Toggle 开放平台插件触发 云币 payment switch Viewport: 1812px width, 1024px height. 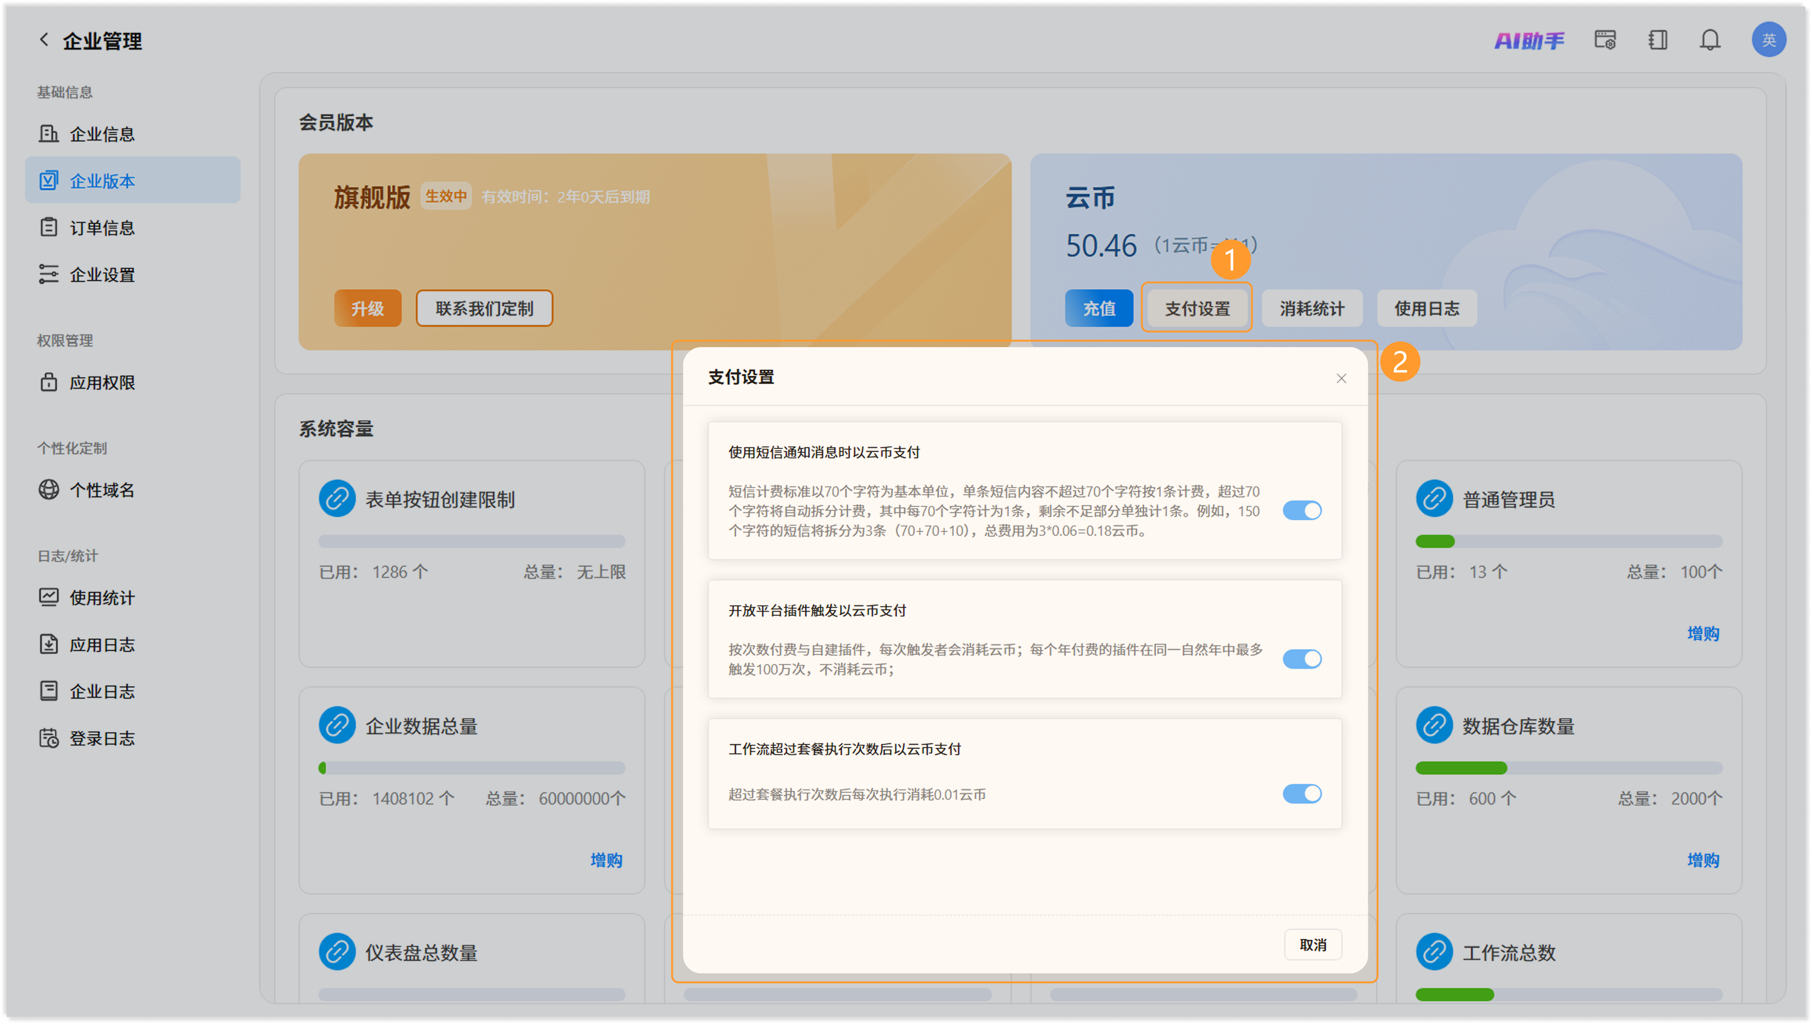1302,659
